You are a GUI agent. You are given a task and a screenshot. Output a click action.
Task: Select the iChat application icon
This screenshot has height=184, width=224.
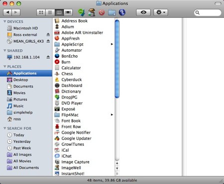[x=57, y=156]
